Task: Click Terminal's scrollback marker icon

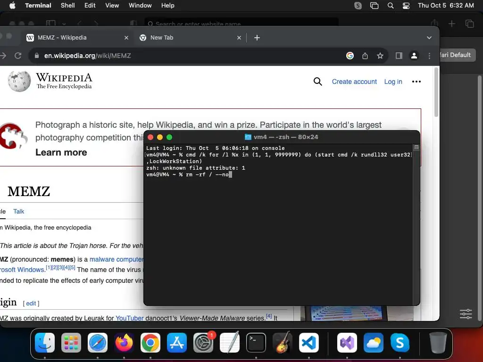Action: [416, 148]
